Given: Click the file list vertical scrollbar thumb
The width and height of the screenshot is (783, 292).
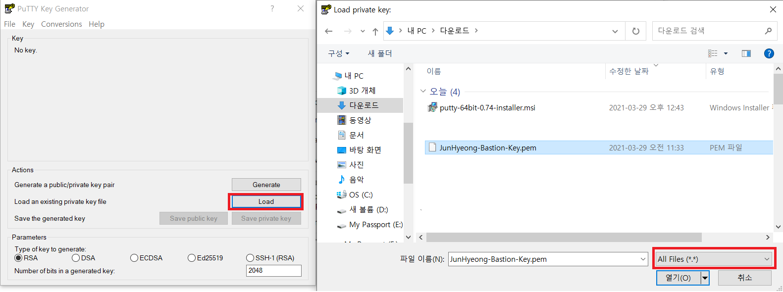Looking at the screenshot, I should 778,89.
